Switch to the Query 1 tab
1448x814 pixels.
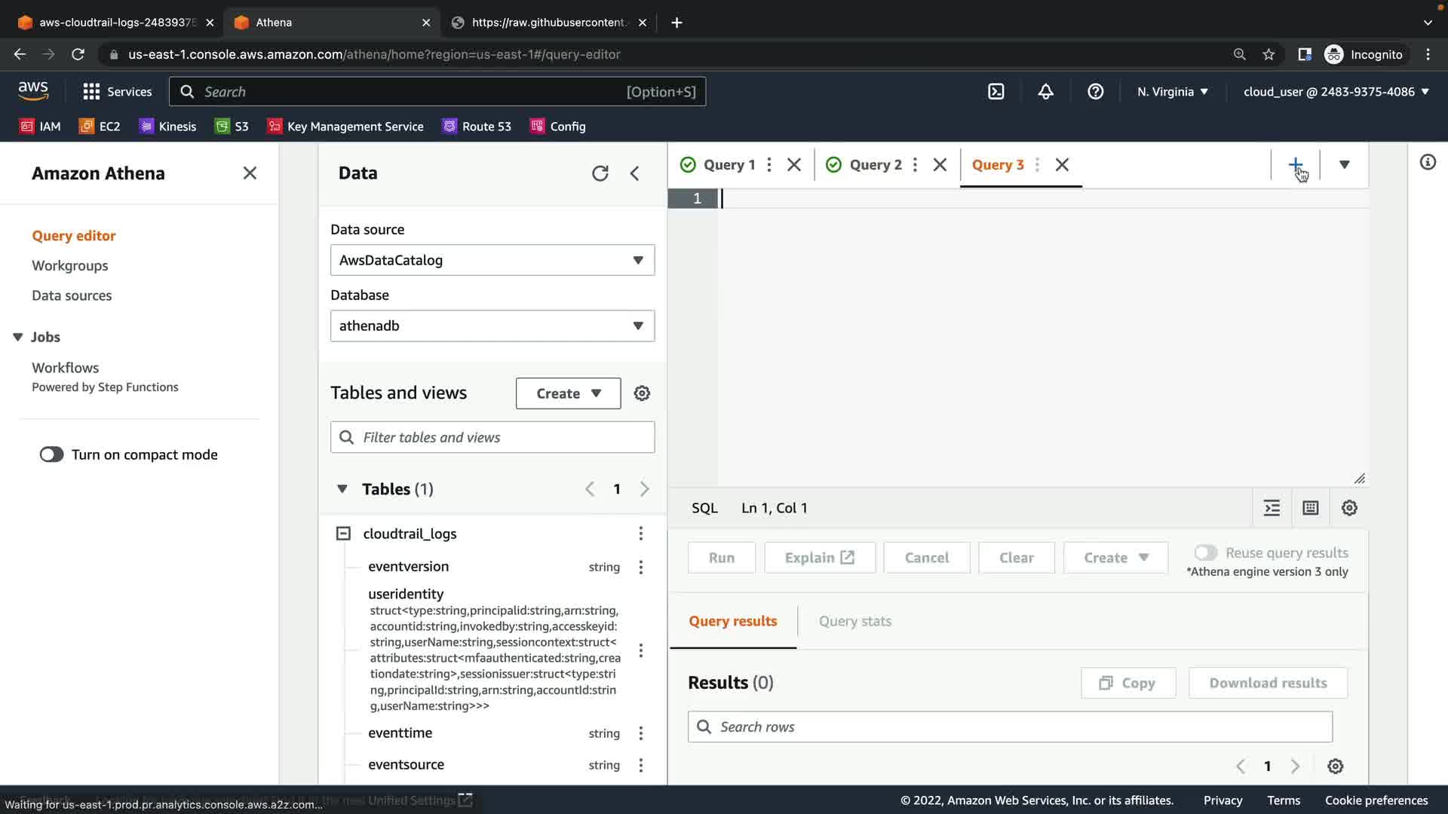pyautogui.click(x=729, y=165)
